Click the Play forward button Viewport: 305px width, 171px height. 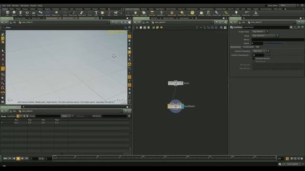tap(22, 159)
